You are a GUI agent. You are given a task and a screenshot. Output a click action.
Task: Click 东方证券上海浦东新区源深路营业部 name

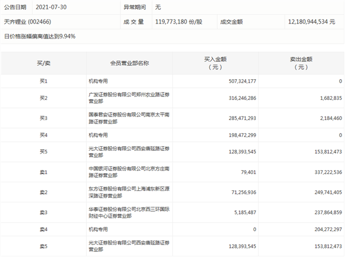(129, 192)
